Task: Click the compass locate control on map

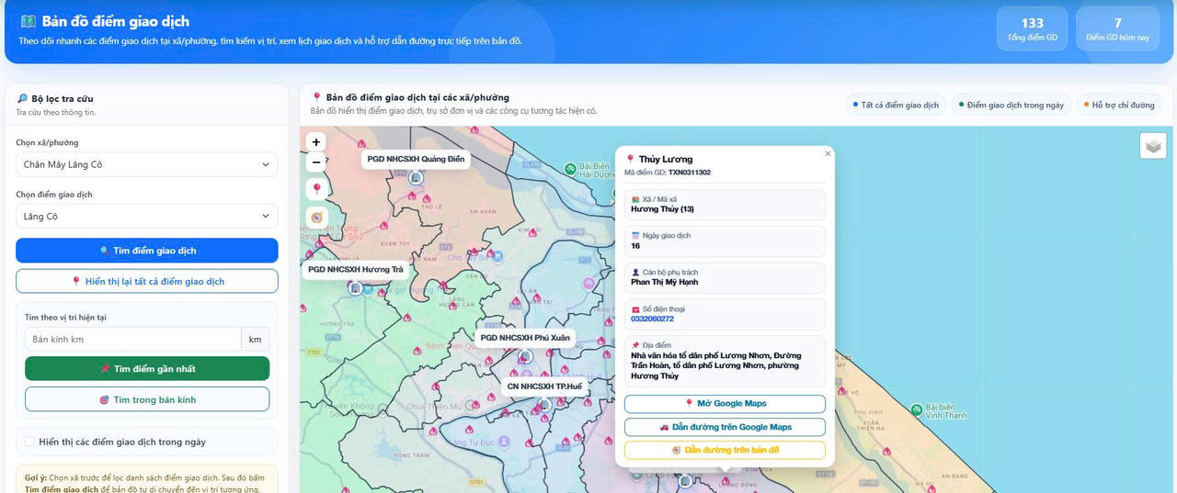Action: 316,218
